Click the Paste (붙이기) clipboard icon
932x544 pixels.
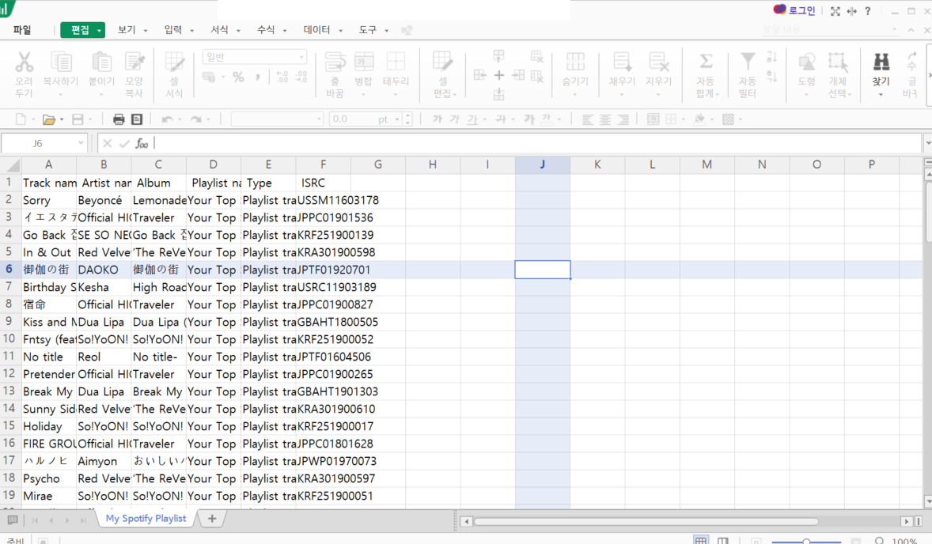(101, 62)
